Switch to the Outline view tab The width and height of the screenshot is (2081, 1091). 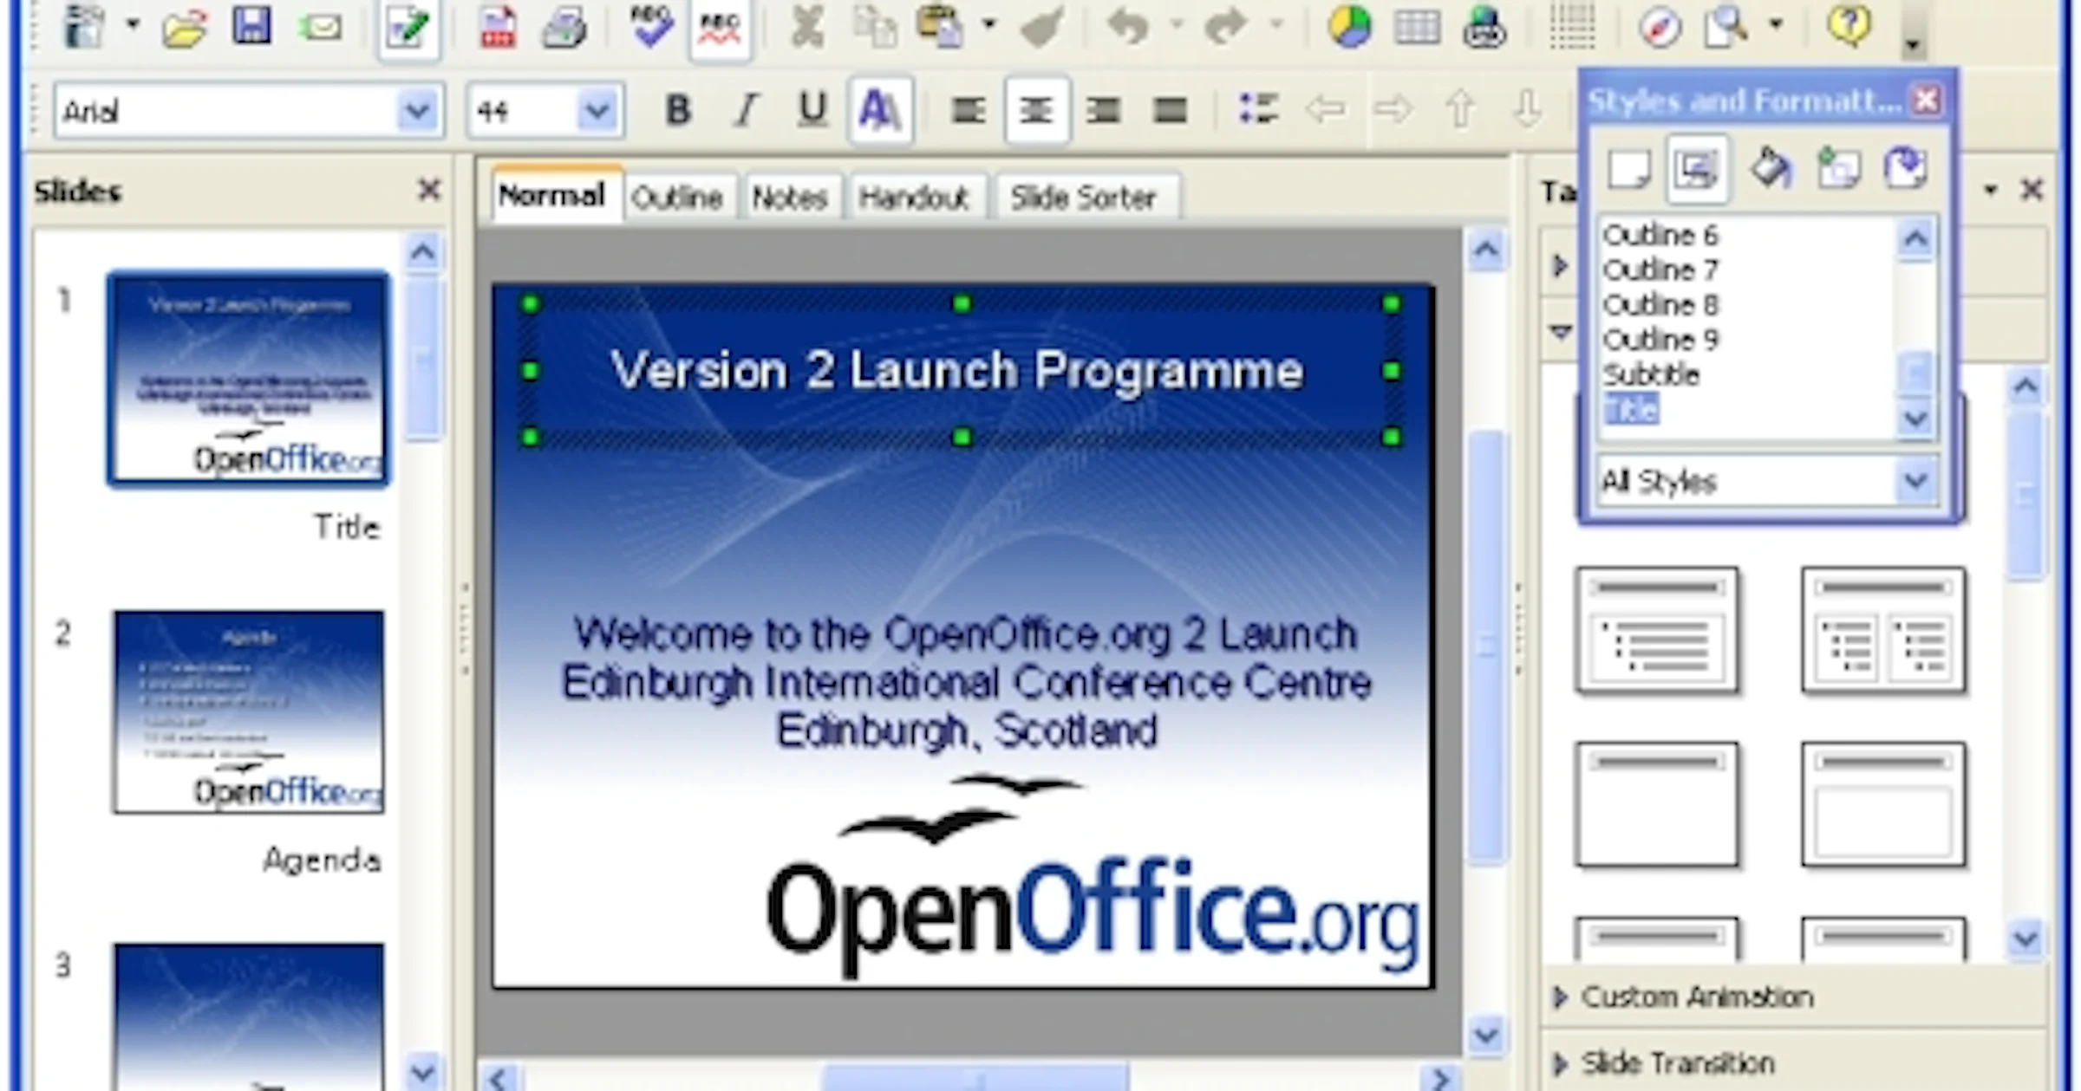pyautogui.click(x=679, y=198)
